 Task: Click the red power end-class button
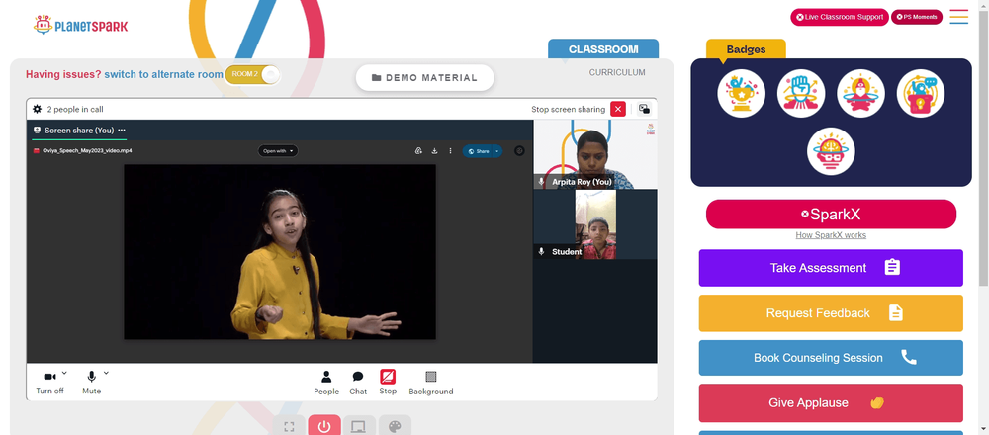pos(324,426)
